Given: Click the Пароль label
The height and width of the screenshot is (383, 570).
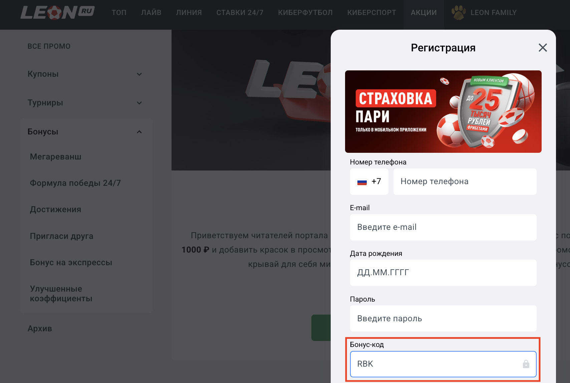Looking at the screenshot, I should [362, 299].
